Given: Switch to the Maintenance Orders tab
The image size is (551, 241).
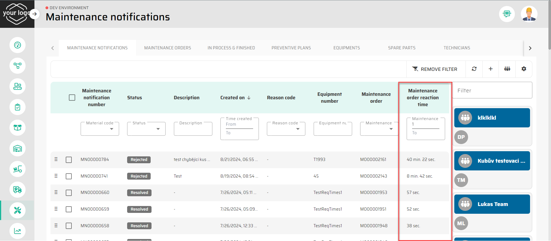Looking at the screenshot, I should point(168,48).
